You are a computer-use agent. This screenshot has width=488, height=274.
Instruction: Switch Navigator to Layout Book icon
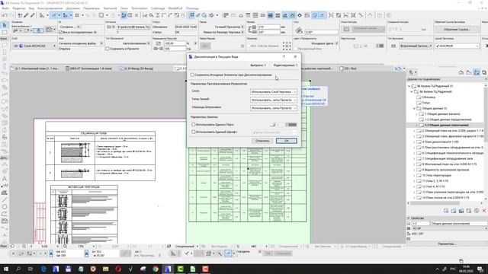point(477,72)
